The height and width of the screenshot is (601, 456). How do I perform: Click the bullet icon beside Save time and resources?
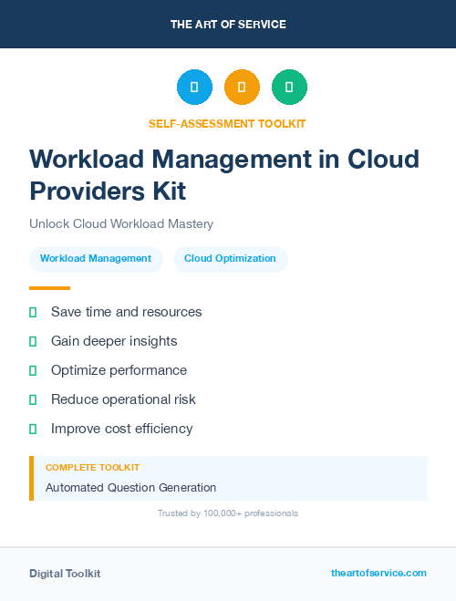33,313
